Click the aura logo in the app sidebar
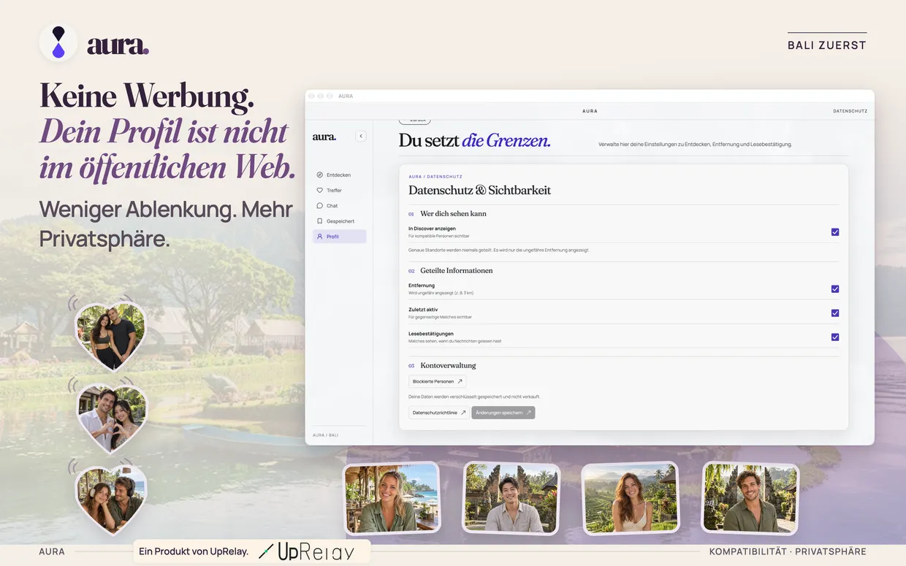This screenshot has width=906, height=566. 324,137
